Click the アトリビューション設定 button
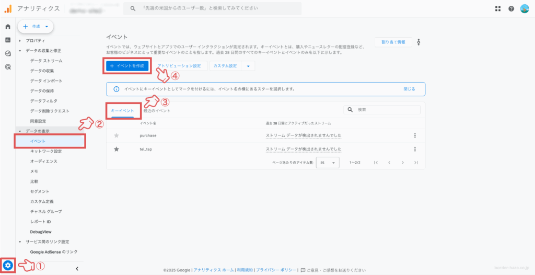 179,66
